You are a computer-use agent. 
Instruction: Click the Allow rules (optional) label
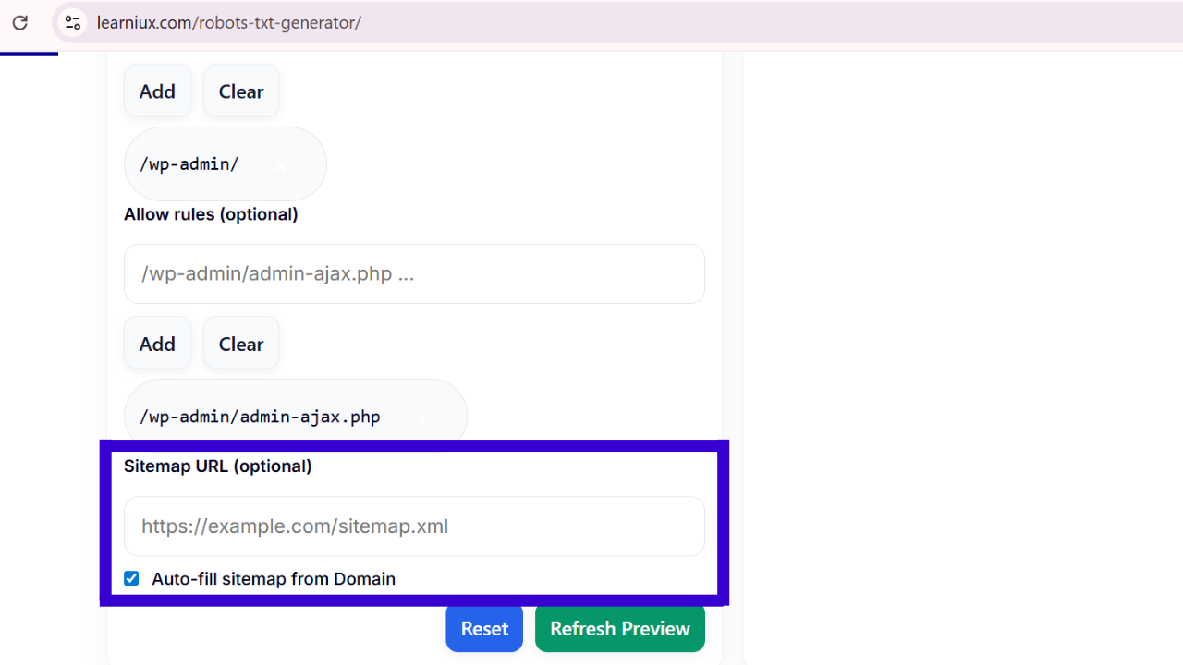[x=211, y=214]
